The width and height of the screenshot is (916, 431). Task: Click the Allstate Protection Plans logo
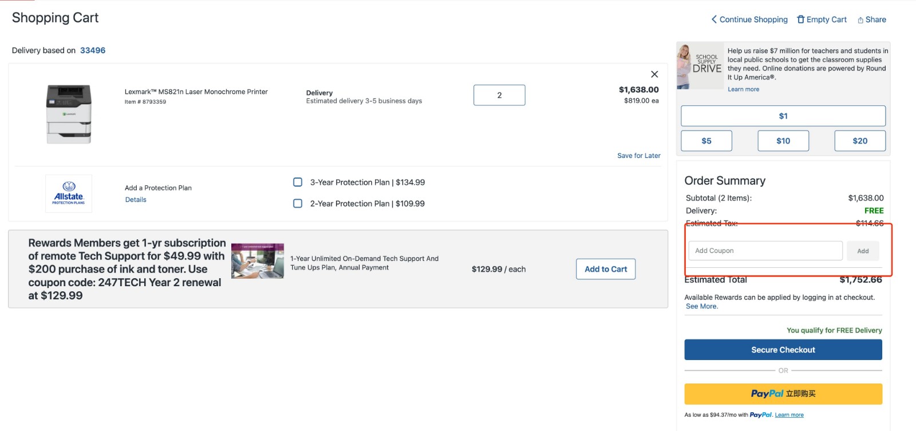tap(69, 193)
